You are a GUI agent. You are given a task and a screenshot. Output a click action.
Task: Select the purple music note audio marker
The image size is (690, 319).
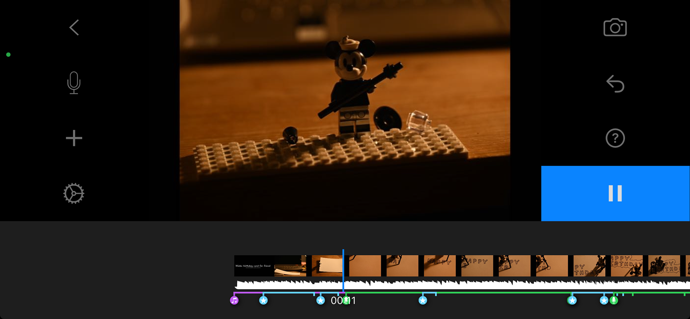click(234, 300)
